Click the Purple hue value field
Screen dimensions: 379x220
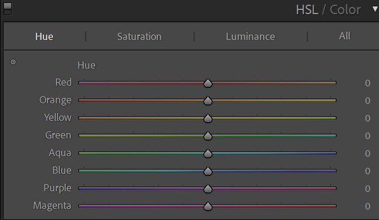coord(367,188)
